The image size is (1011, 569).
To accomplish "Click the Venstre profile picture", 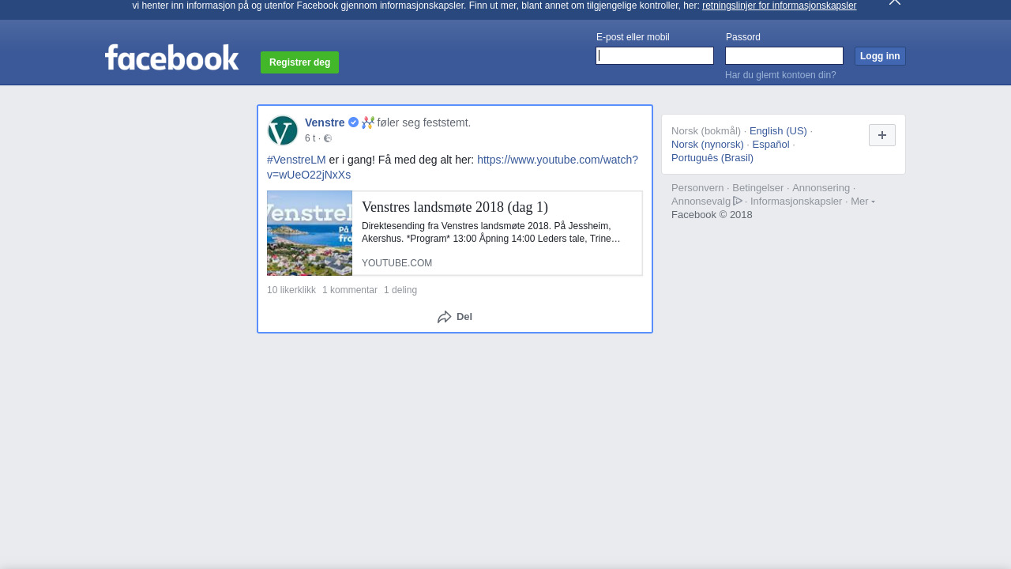I will 283,130.
